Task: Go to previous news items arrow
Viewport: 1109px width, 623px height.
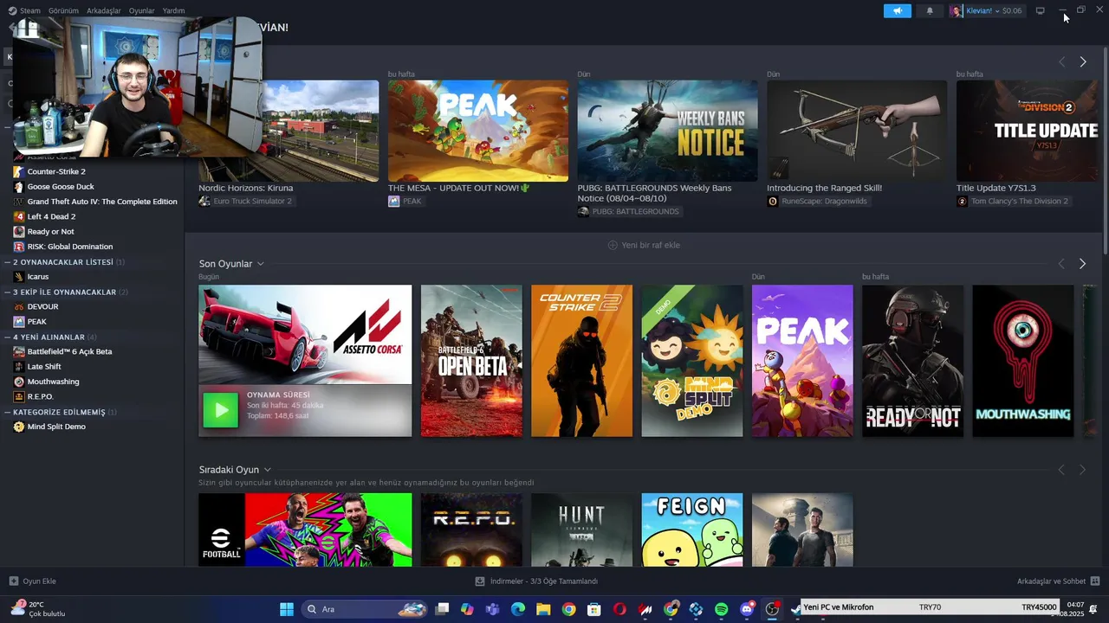Action: 1061,61
